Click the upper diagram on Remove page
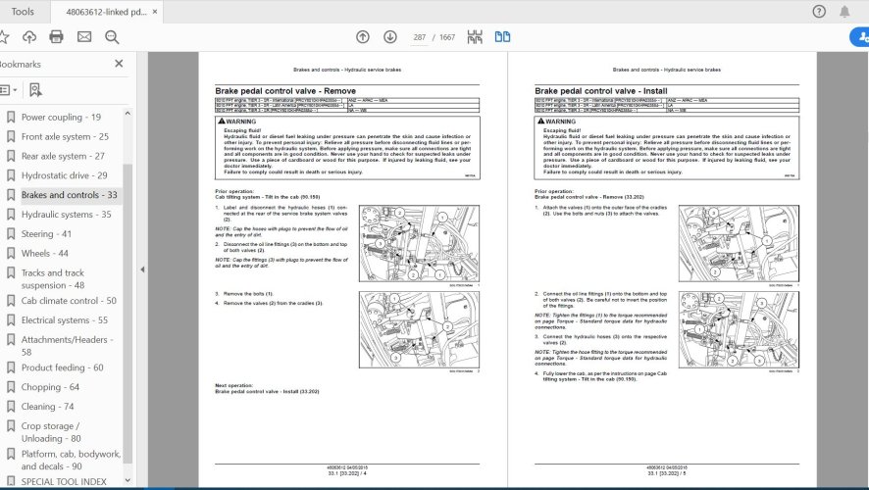 pos(419,244)
